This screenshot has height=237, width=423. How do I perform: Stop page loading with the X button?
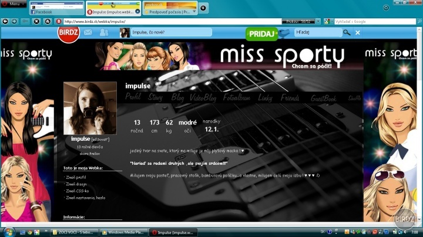coord(36,21)
